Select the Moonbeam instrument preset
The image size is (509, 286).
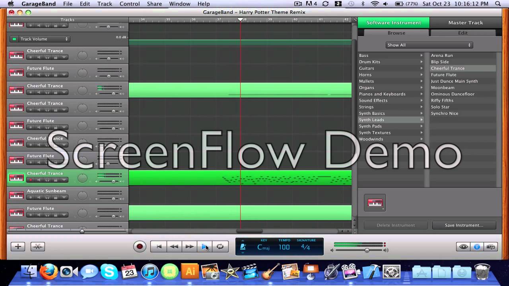coord(463,87)
